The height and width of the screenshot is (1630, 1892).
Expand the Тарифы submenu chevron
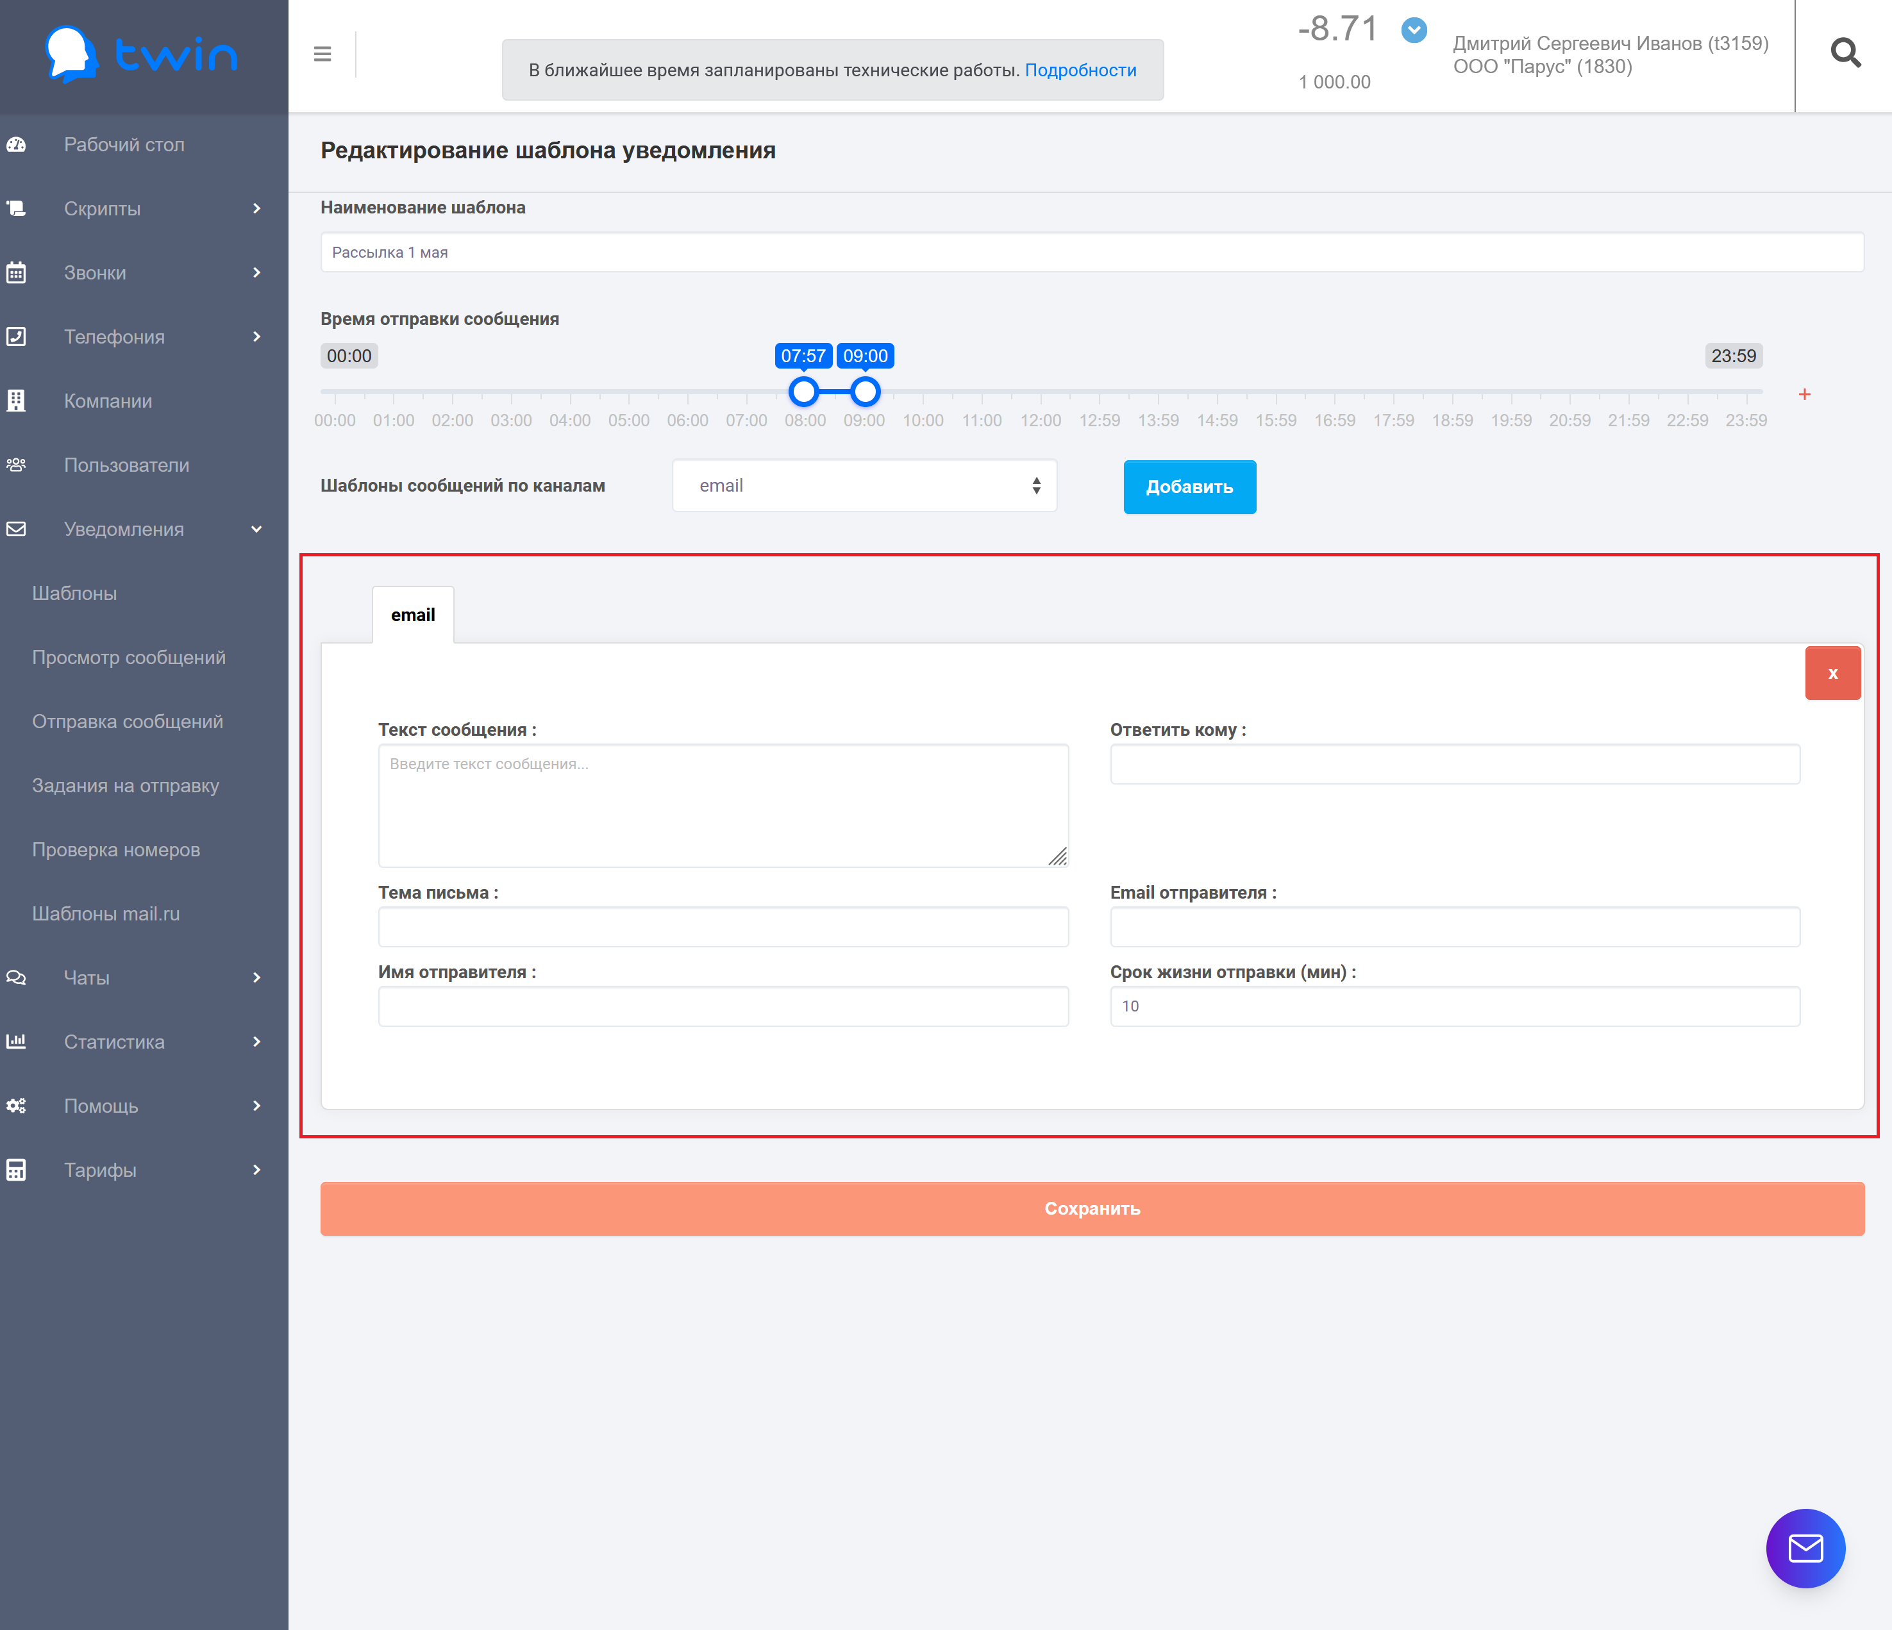(x=256, y=1169)
